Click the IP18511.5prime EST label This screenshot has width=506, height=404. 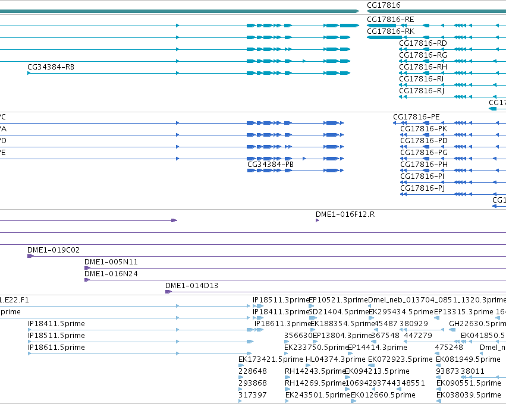(x=56, y=336)
